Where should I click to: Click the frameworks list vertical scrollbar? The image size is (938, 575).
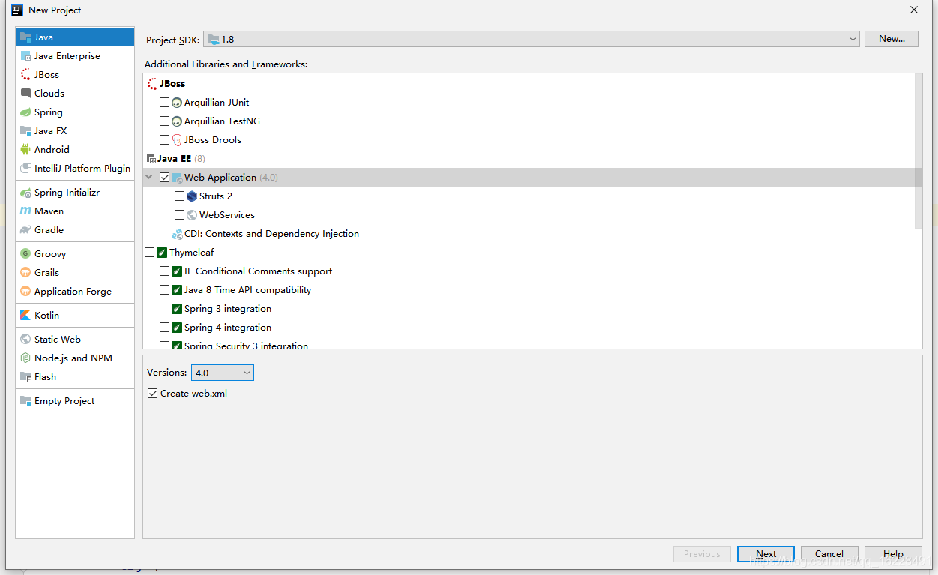(919, 150)
